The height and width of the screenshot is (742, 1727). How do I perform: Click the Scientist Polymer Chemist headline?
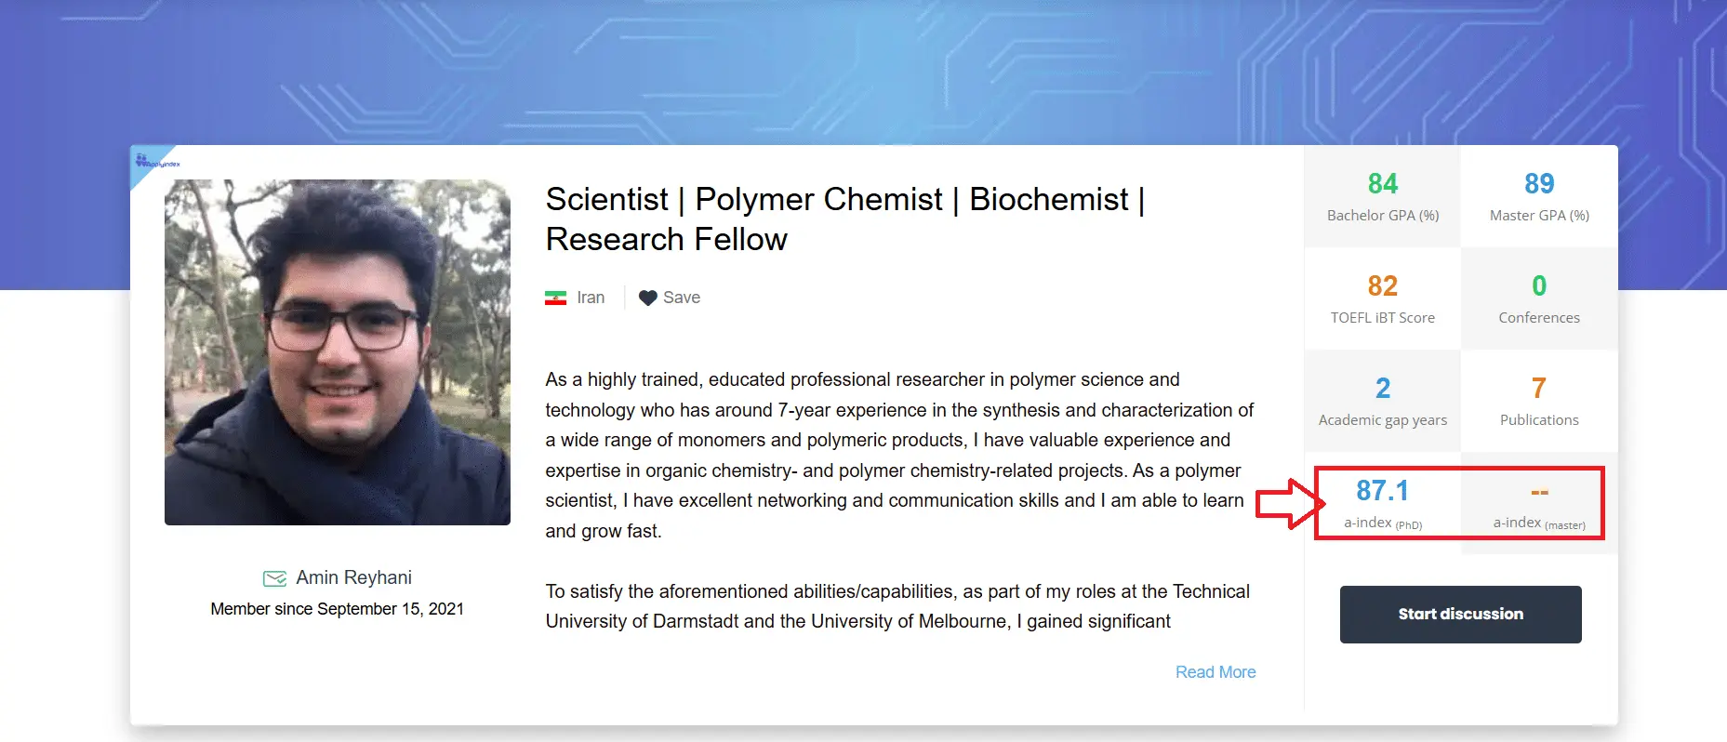coord(844,219)
